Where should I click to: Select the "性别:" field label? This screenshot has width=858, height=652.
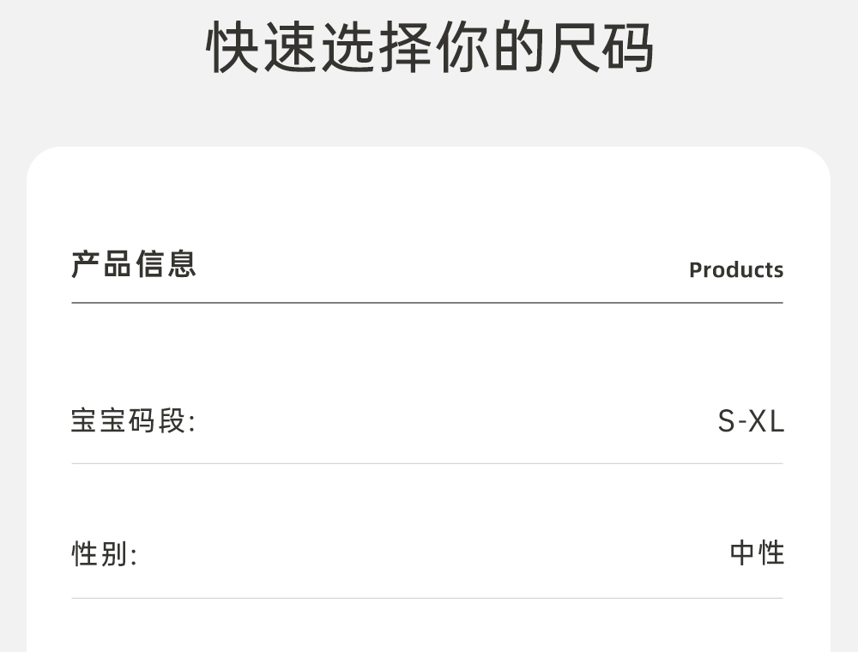coord(104,554)
